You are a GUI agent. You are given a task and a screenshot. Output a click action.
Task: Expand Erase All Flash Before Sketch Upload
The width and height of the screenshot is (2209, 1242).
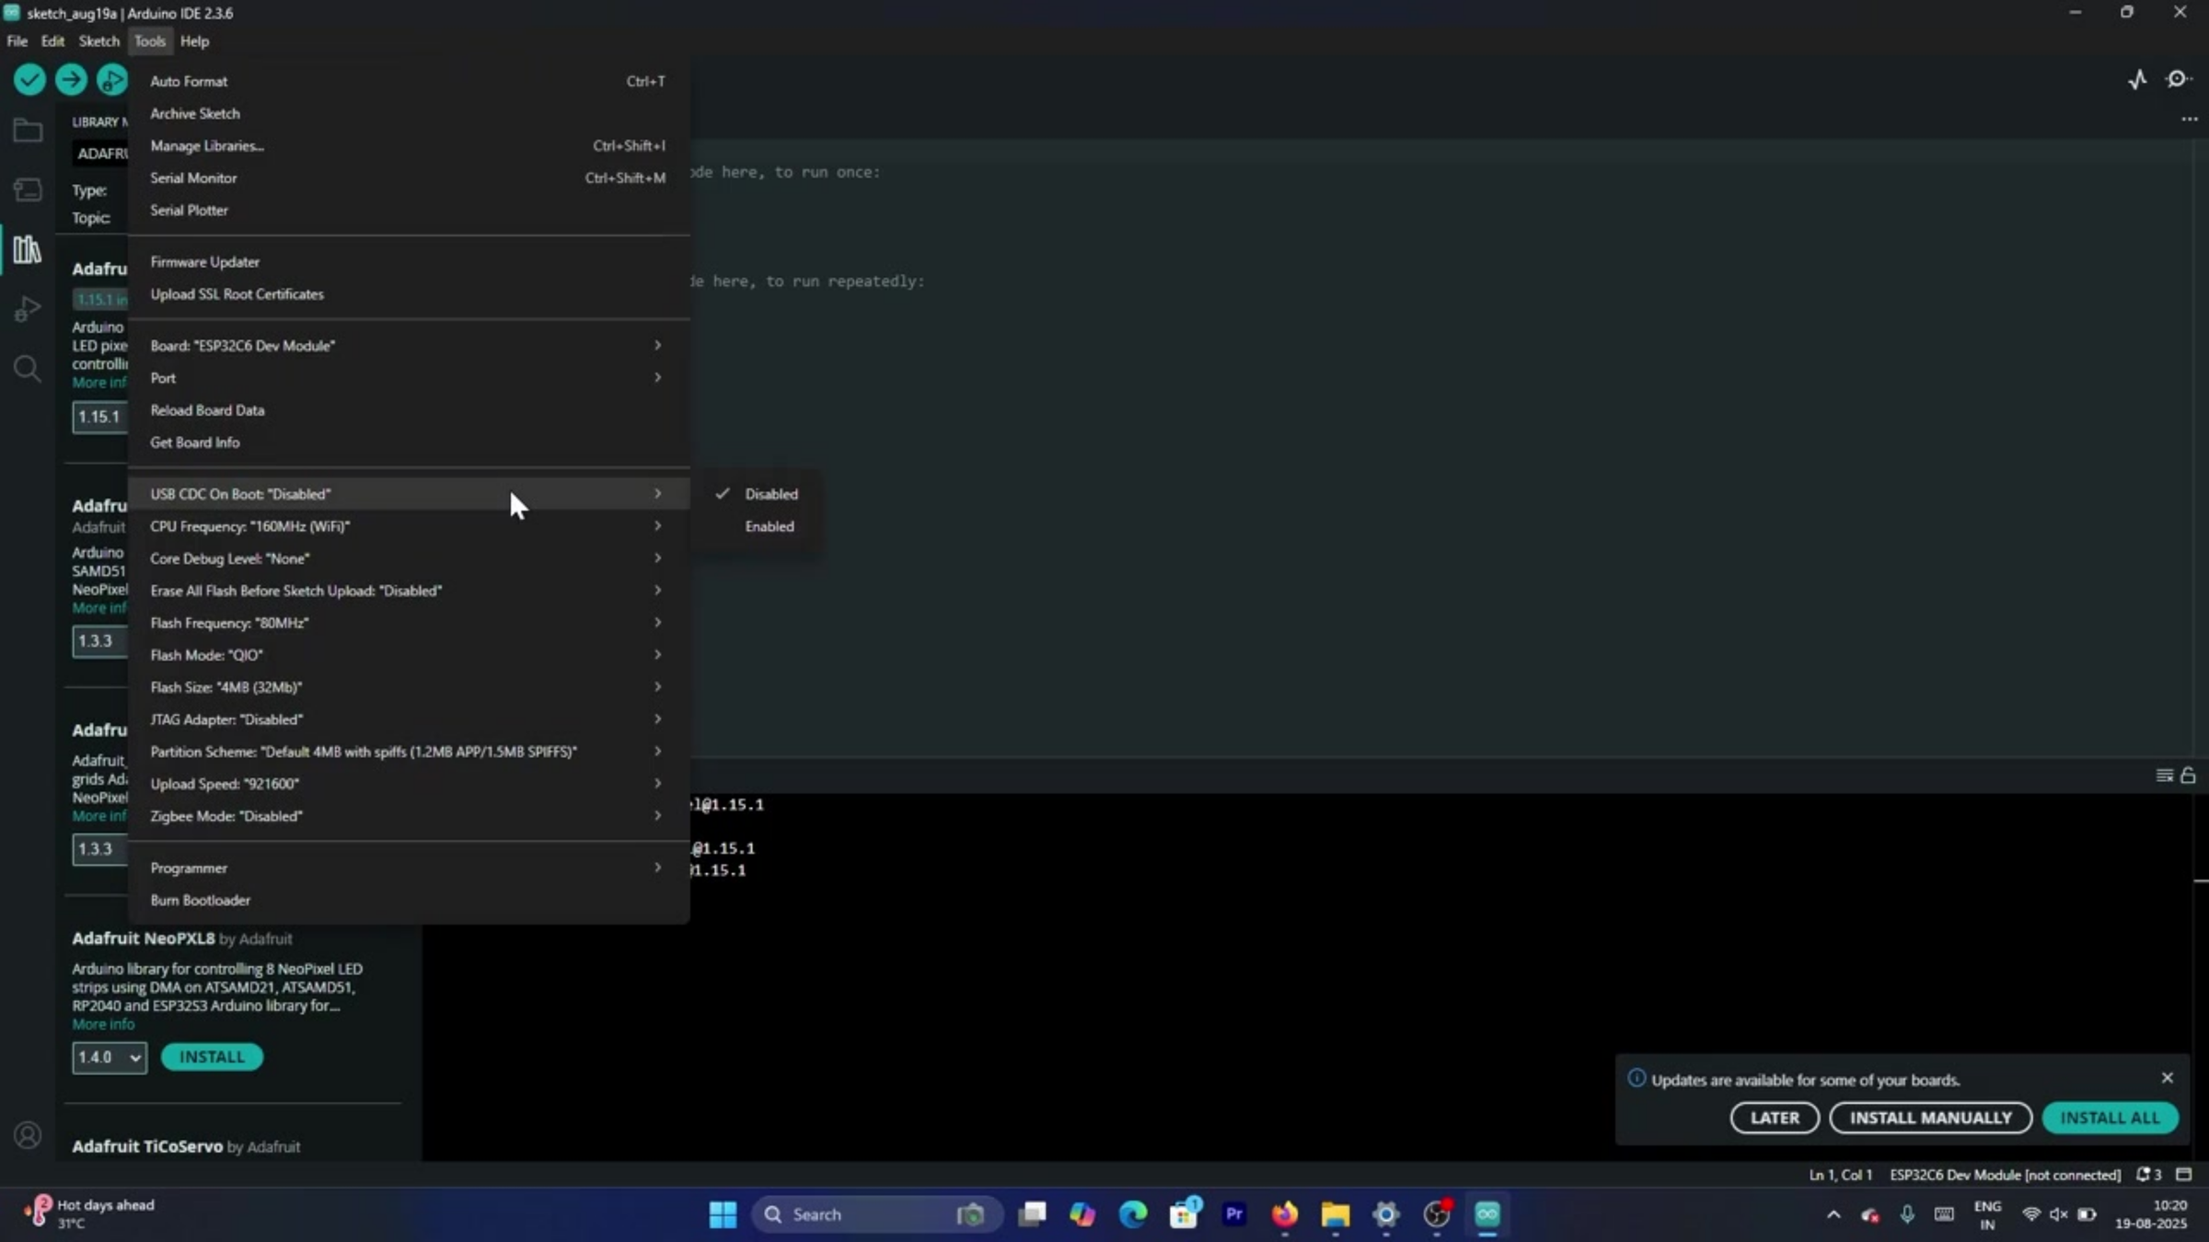[409, 591]
